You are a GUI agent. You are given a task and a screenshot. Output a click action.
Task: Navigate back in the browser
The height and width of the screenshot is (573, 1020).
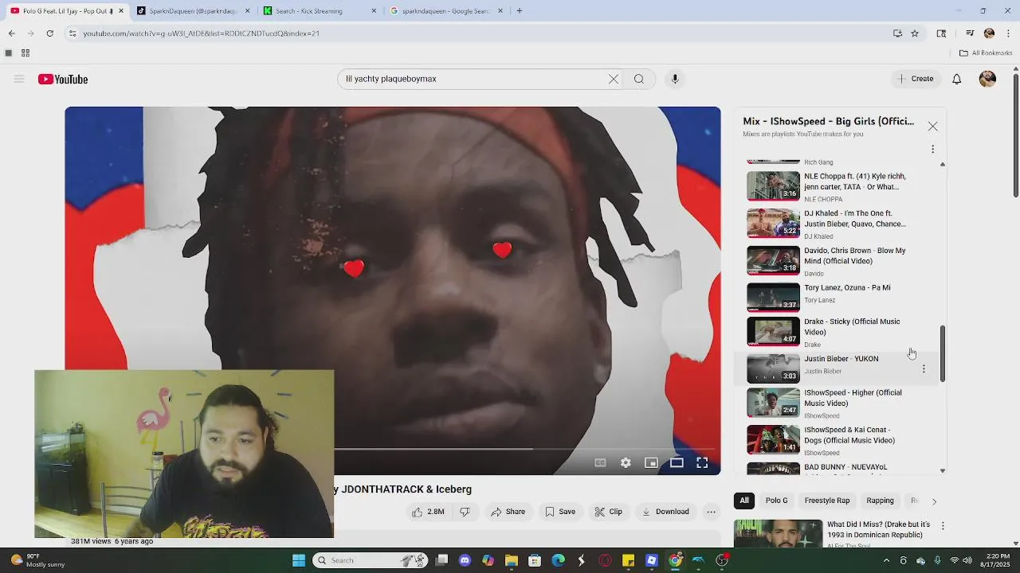[11, 33]
